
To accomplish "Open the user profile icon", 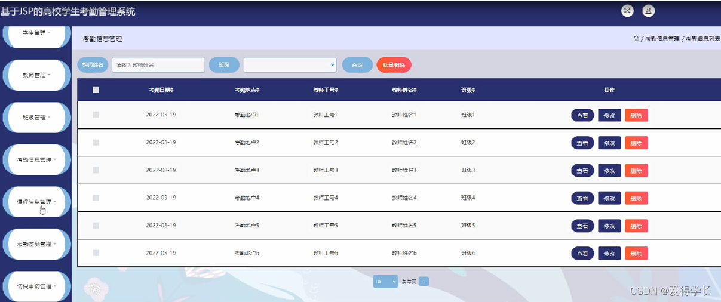I will 648,11.
